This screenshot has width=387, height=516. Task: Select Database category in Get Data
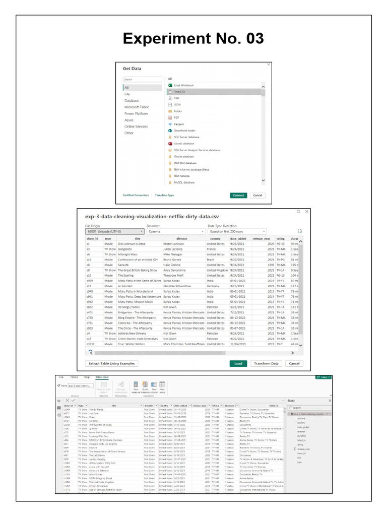click(x=132, y=100)
